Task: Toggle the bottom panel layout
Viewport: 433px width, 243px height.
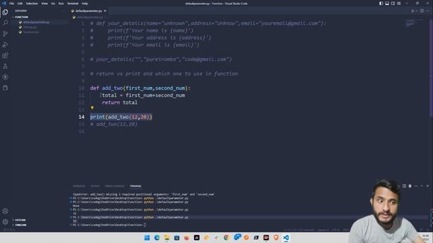Action: [387, 3]
